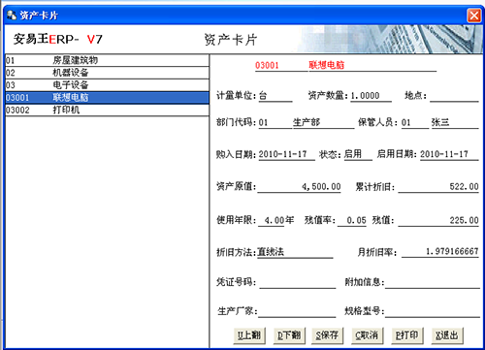Click the empty 规格型号 field

coord(433,311)
